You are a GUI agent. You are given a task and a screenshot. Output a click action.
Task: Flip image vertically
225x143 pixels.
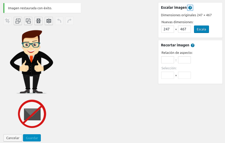coord(38,21)
